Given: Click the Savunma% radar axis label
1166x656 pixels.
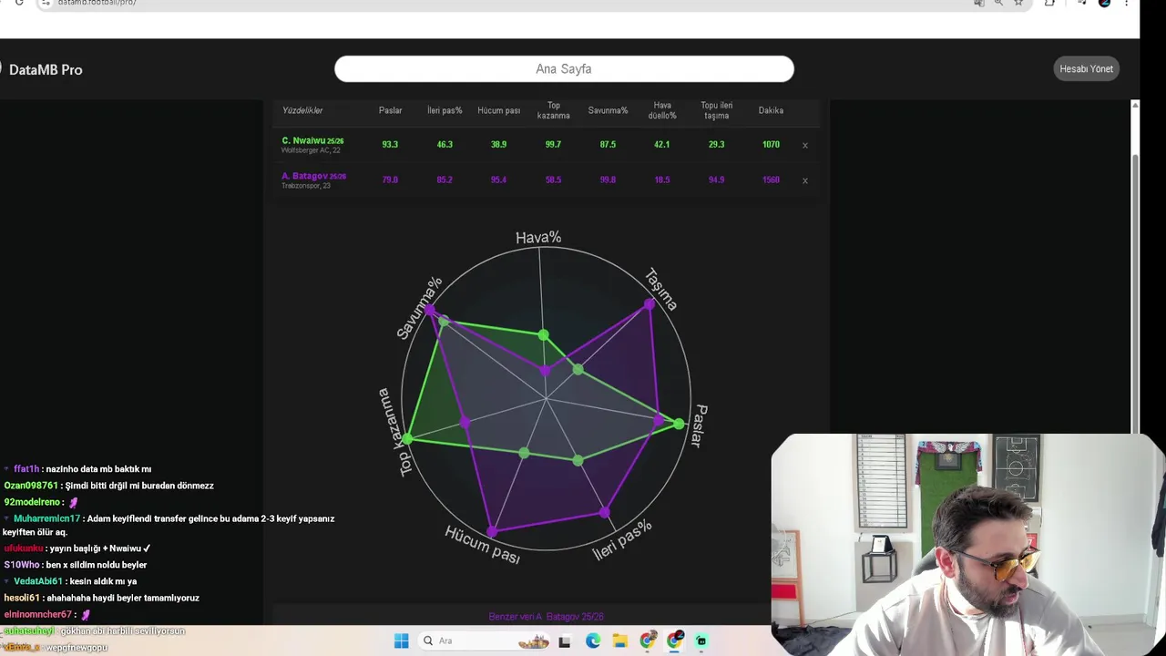Looking at the screenshot, I should click(x=420, y=307).
